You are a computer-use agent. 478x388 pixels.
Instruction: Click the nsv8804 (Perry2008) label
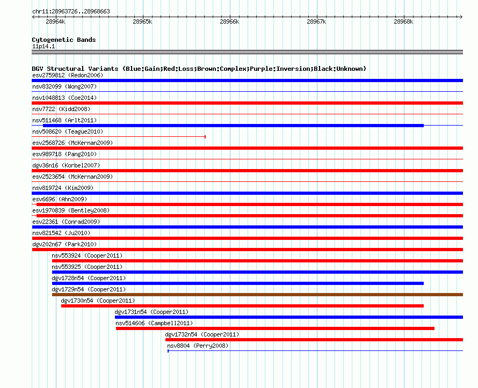pos(198,346)
